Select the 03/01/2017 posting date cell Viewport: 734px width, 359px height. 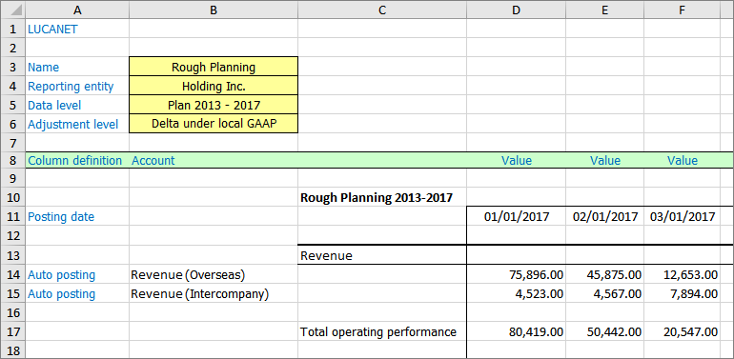(682, 216)
